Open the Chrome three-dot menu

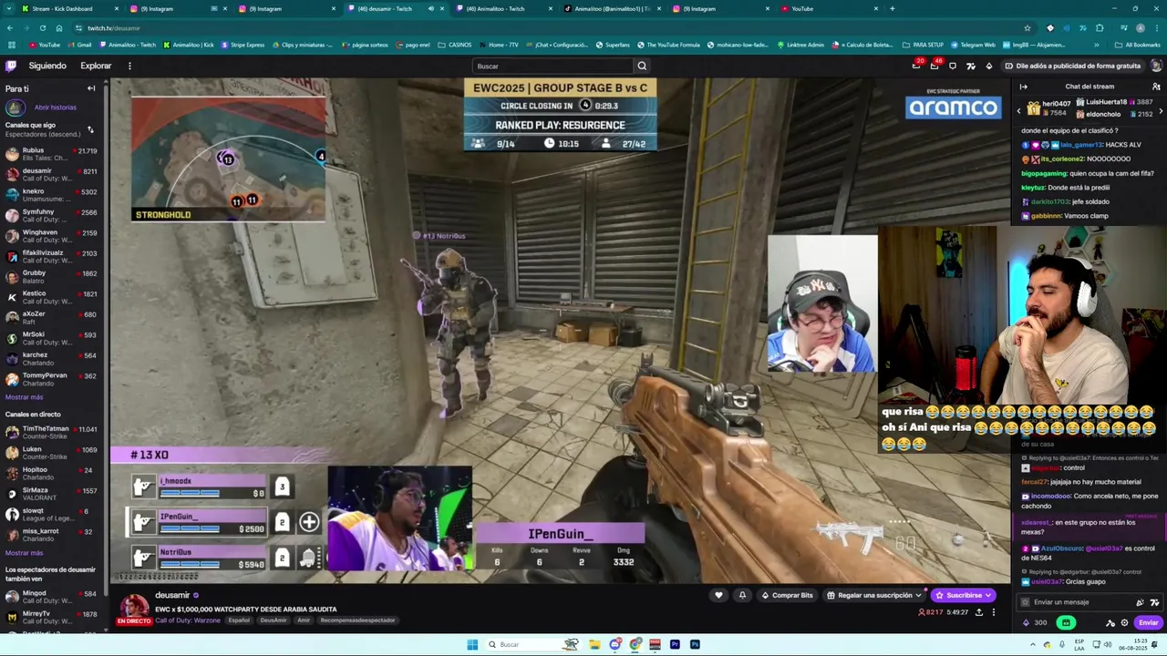[1156, 28]
